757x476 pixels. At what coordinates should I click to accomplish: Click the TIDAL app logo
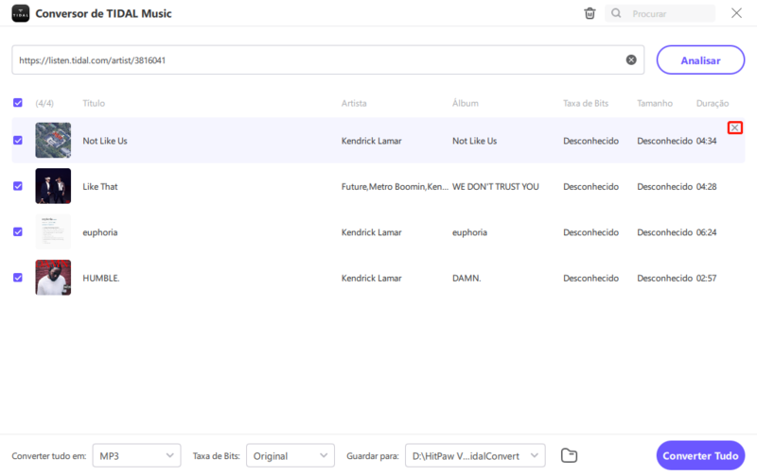click(x=20, y=13)
